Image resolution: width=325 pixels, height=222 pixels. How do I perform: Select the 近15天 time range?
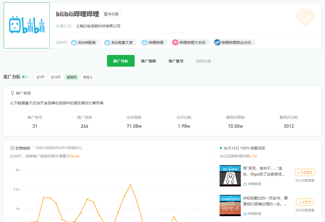coord(56,77)
